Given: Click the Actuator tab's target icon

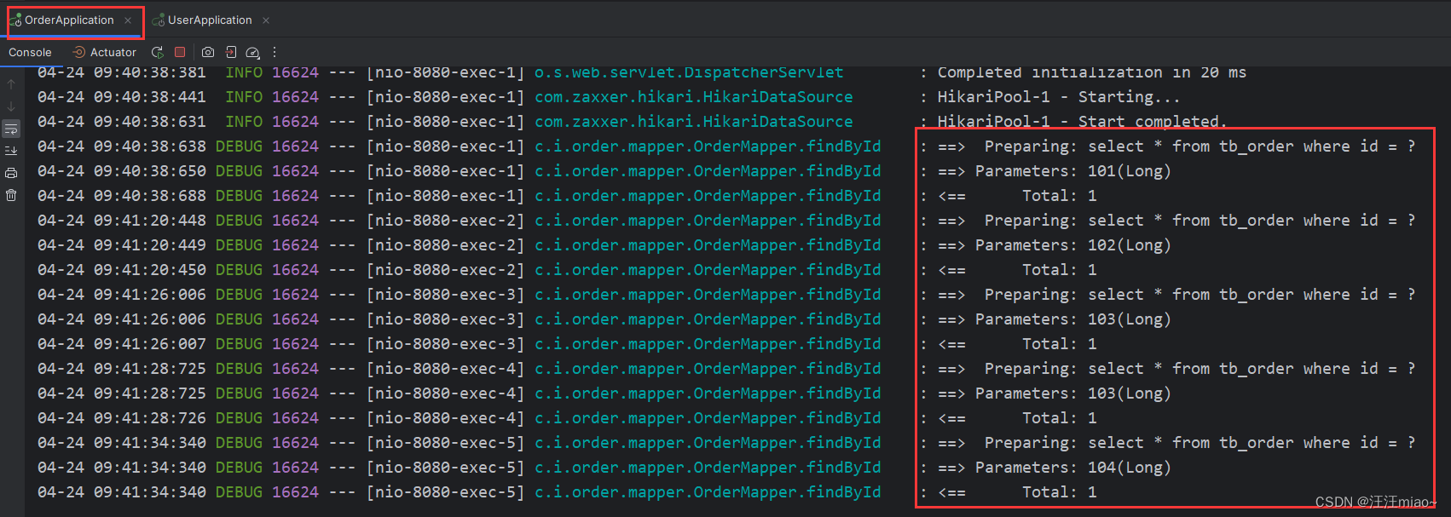Looking at the screenshot, I should pos(79,52).
